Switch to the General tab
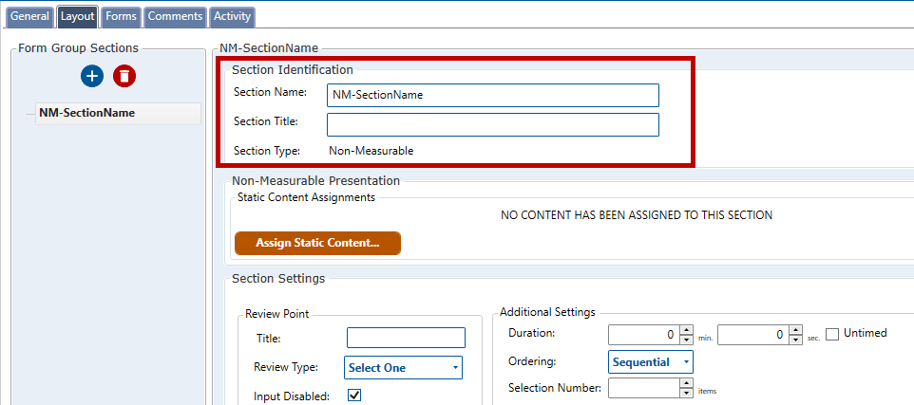Viewport: 914px width, 405px height. tap(29, 16)
